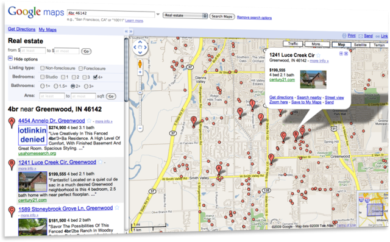390x242 pixels.
Task: Maximize the info bubble with the expand icon
Action: coord(341,54)
